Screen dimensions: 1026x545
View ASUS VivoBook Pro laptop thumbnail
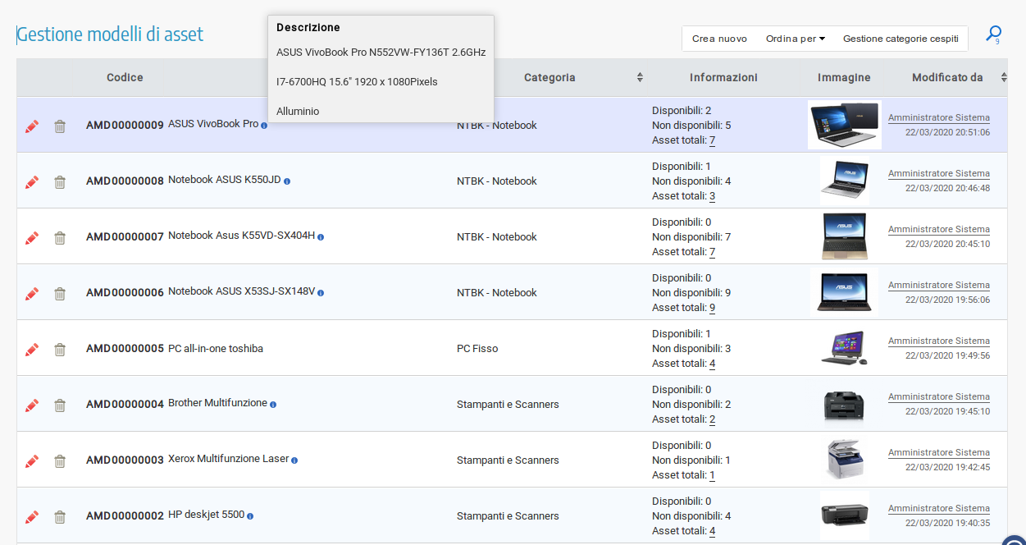click(844, 125)
